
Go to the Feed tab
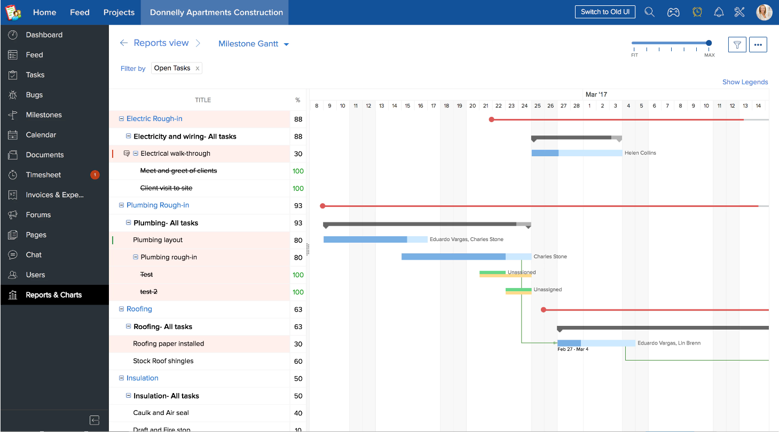click(80, 12)
